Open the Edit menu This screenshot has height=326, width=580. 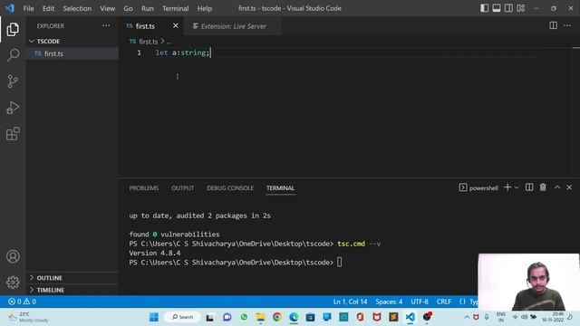pyautogui.click(x=48, y=8)
